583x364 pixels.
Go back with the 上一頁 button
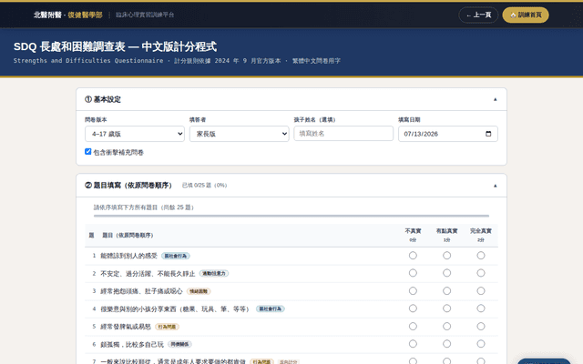[478, 15]
